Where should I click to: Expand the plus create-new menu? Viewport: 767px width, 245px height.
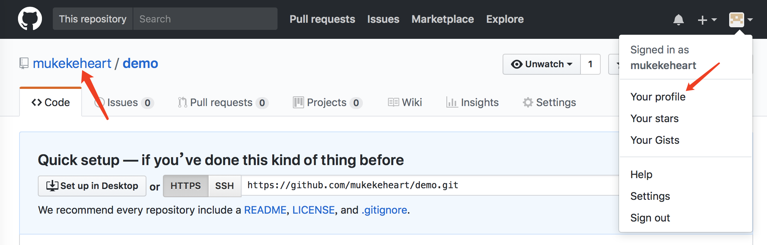pos(707,19)
